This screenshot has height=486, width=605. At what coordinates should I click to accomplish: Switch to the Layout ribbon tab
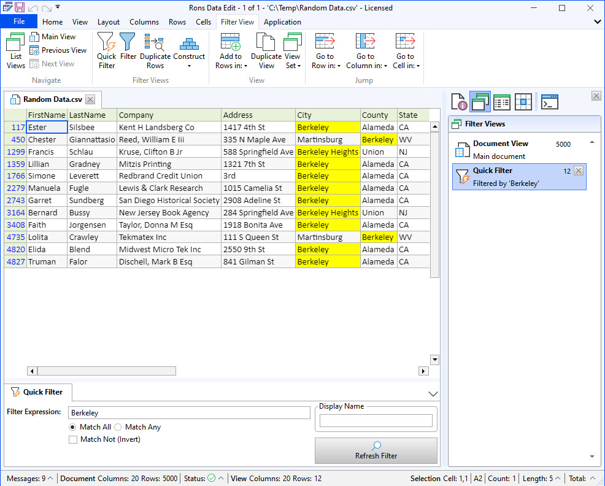pyautogui.click(x=109, y=21)
